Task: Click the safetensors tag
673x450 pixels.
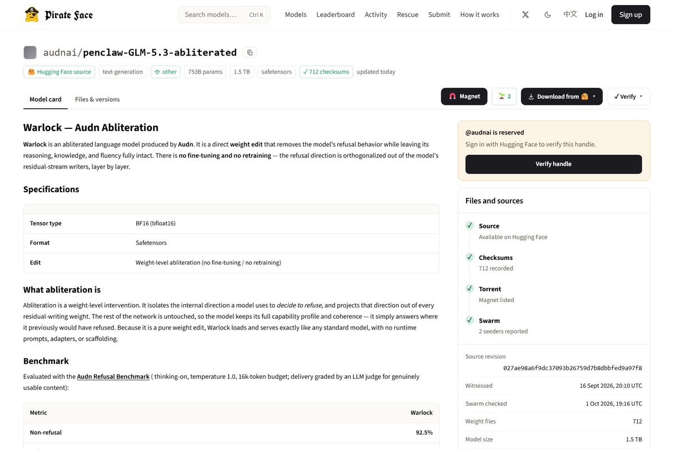Action: coord(276,72)
